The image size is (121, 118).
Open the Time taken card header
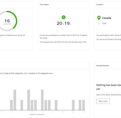click(64, 5)
